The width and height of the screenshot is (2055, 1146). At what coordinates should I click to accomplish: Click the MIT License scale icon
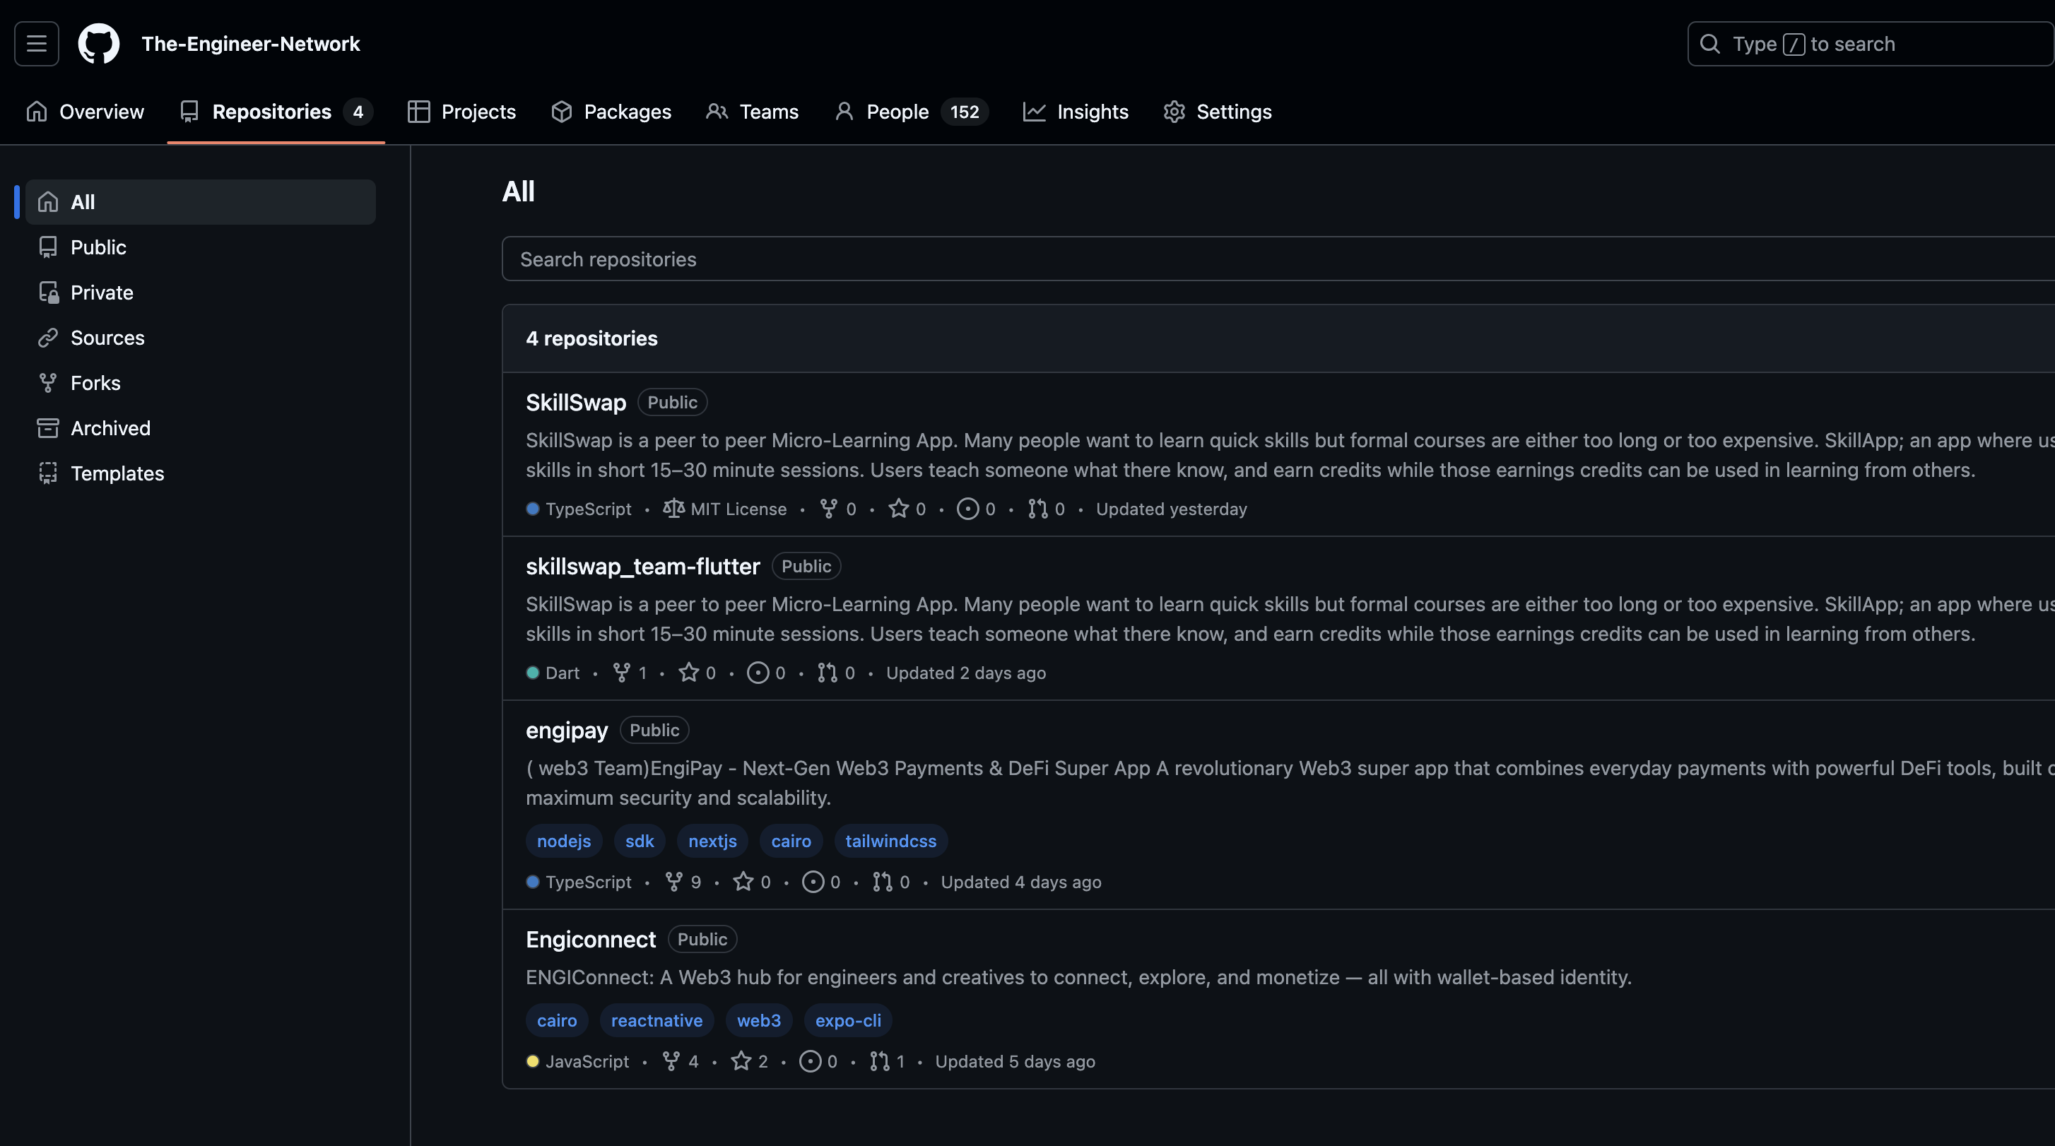[x=673, y=509]
